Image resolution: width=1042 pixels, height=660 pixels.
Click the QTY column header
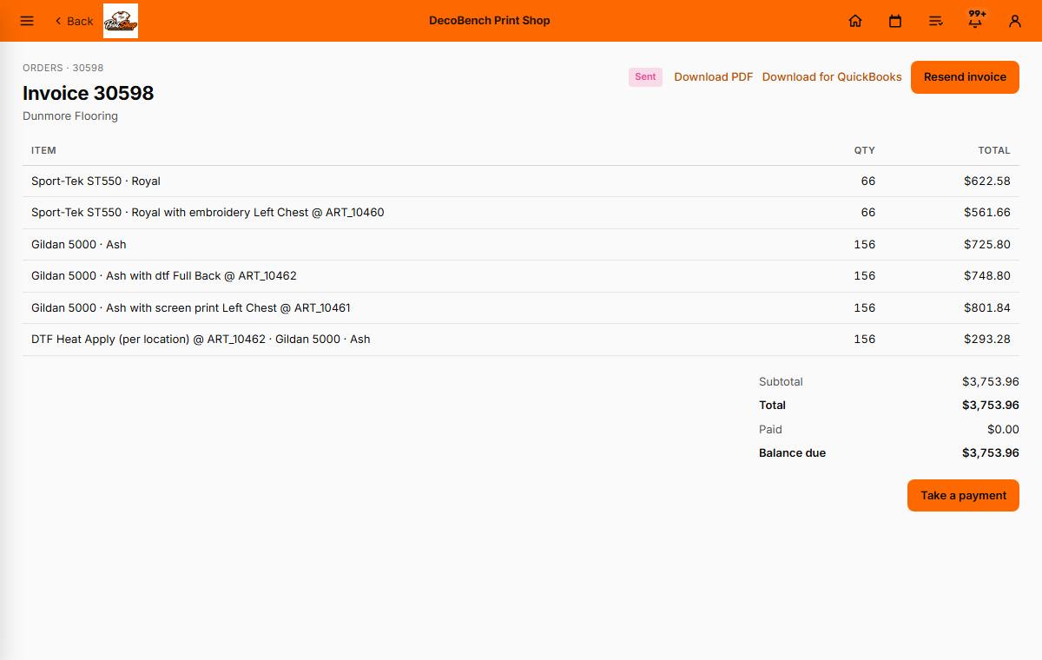pos(865,150)
